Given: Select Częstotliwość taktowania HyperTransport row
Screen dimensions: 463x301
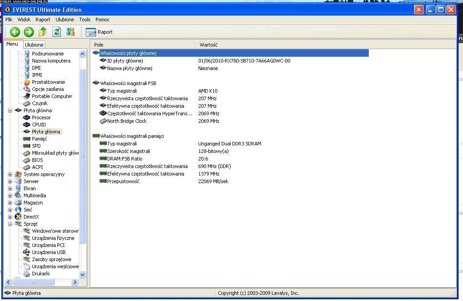Looking at the screenshot, I should point(230,113).
